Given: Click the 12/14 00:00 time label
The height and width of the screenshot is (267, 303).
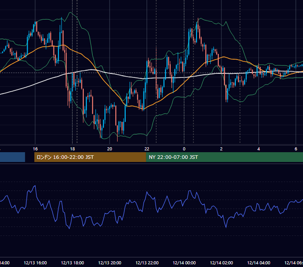Looking at the screenshot, I should click(184, 263).
